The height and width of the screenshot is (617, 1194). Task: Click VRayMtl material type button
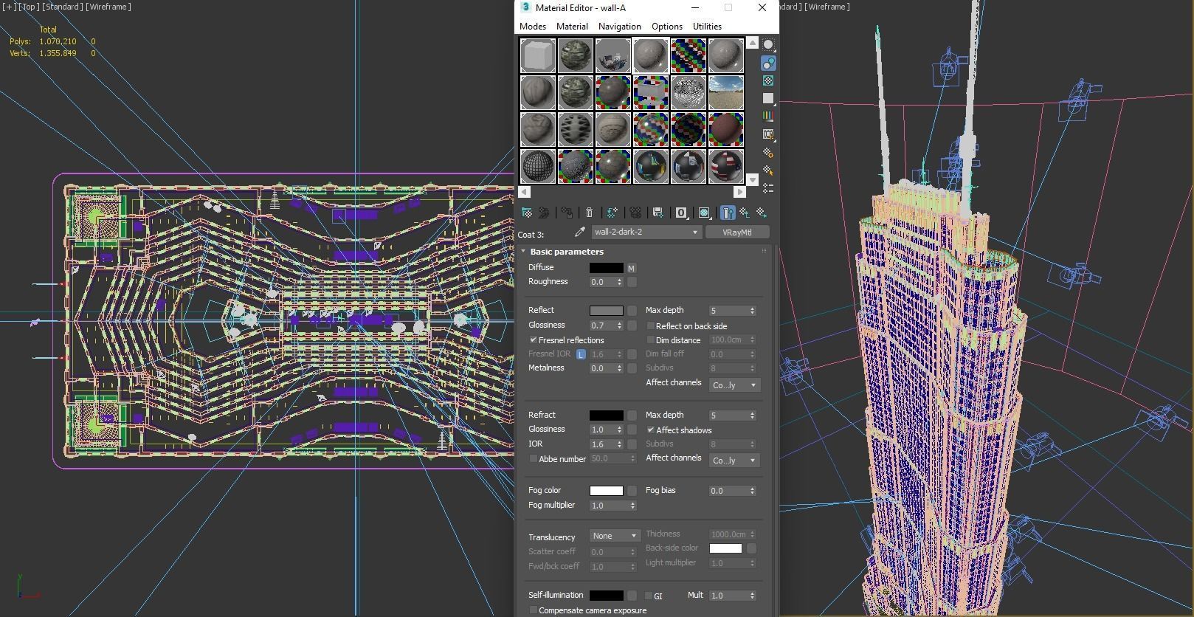coord(737,232)
